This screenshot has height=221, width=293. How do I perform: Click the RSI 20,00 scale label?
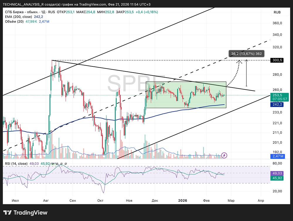[277, 191]
